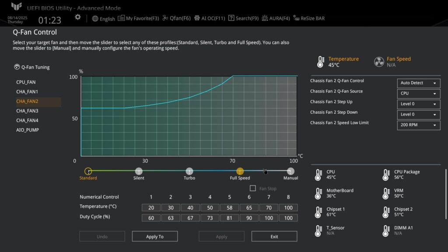Click the DIMM A1 thermometer icon
448x252 pixels.
[x=386, y=231]
